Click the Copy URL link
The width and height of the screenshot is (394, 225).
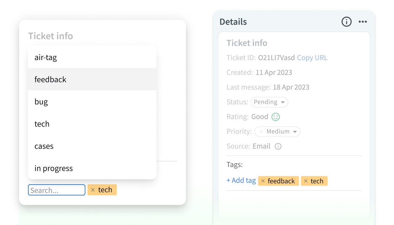click(312, 57)
